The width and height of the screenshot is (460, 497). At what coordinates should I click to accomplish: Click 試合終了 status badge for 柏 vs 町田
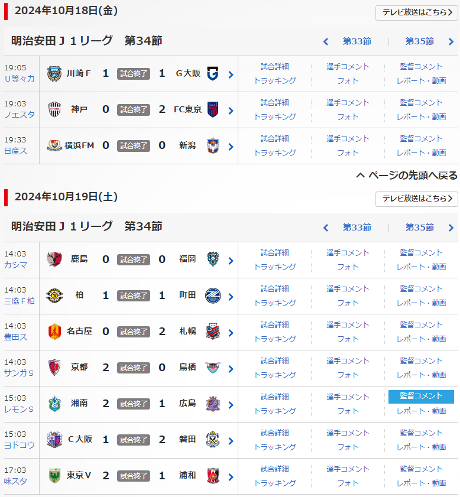[x=133, y=295]
